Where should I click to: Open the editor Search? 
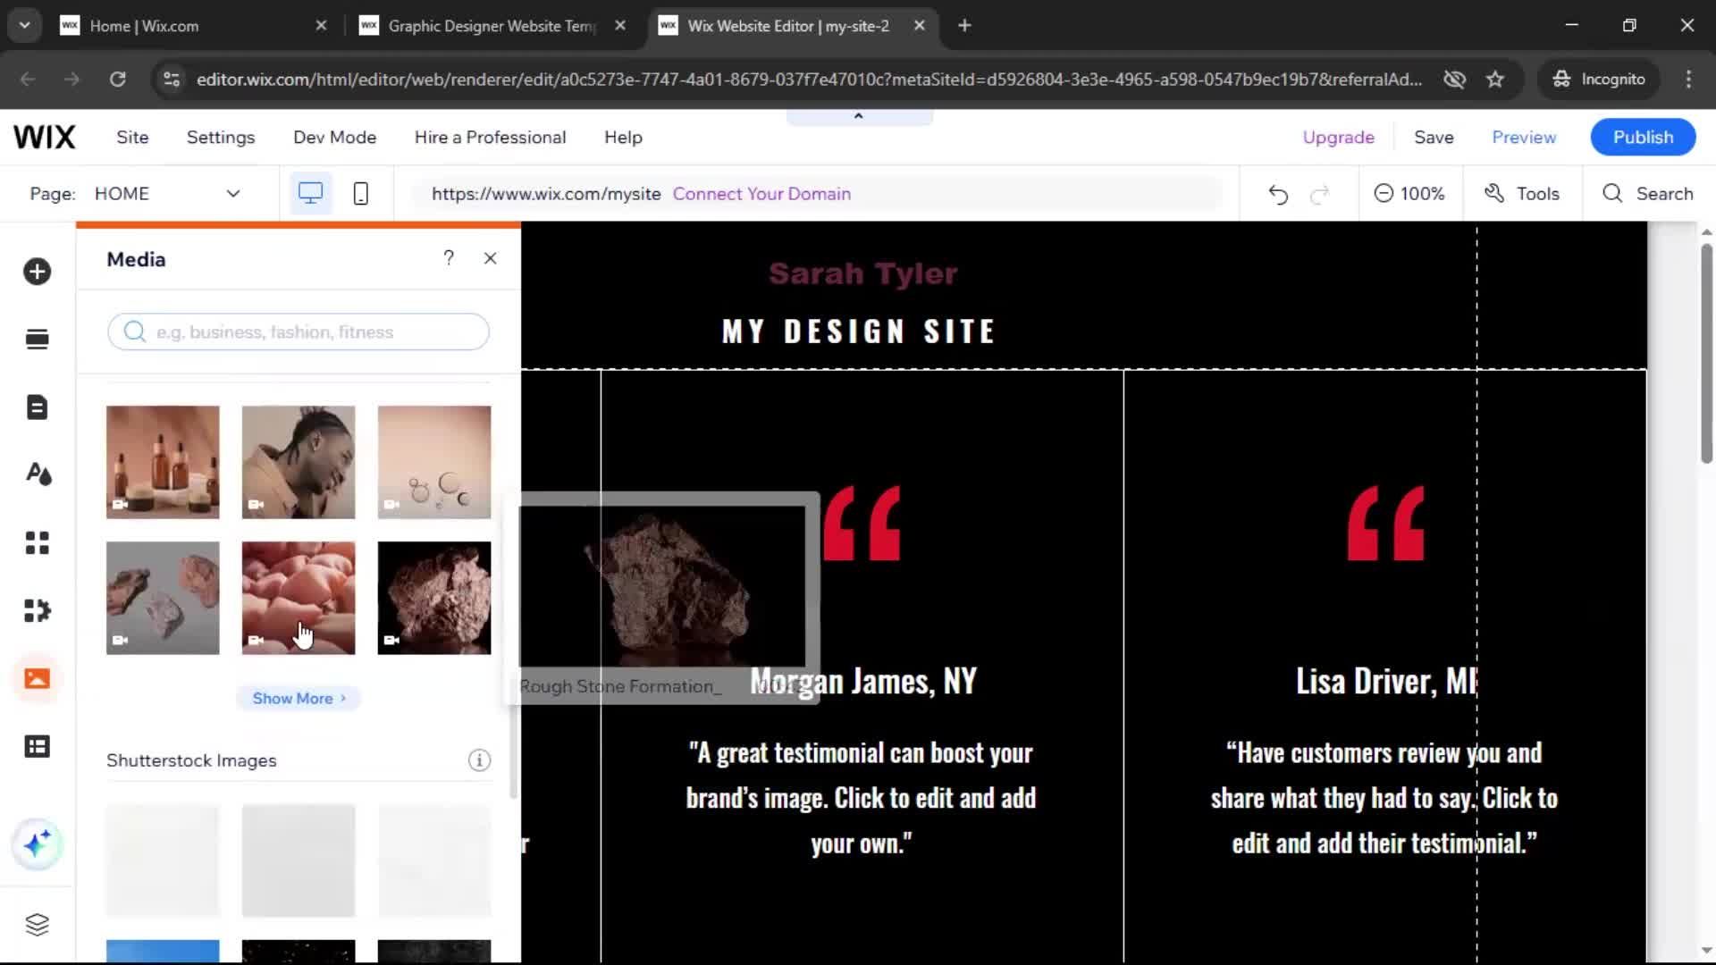point(1647,194)
